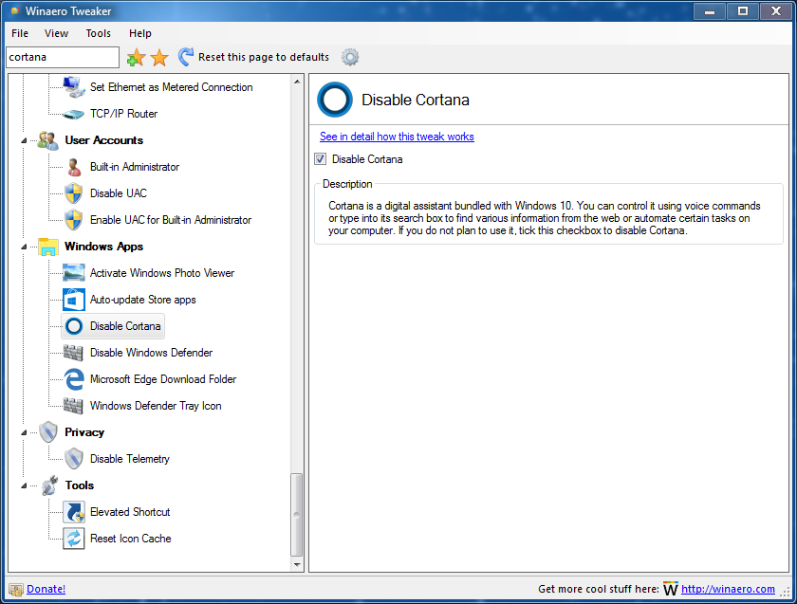Select Disable Windows Defender tree item
The image size is (797, 604).
coord(151,353)
